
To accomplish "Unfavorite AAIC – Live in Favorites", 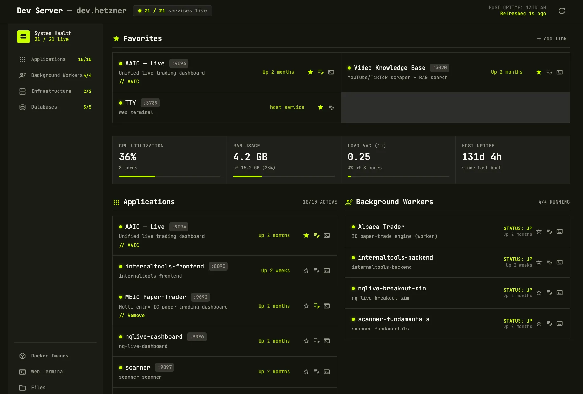I will pos(310,72).
